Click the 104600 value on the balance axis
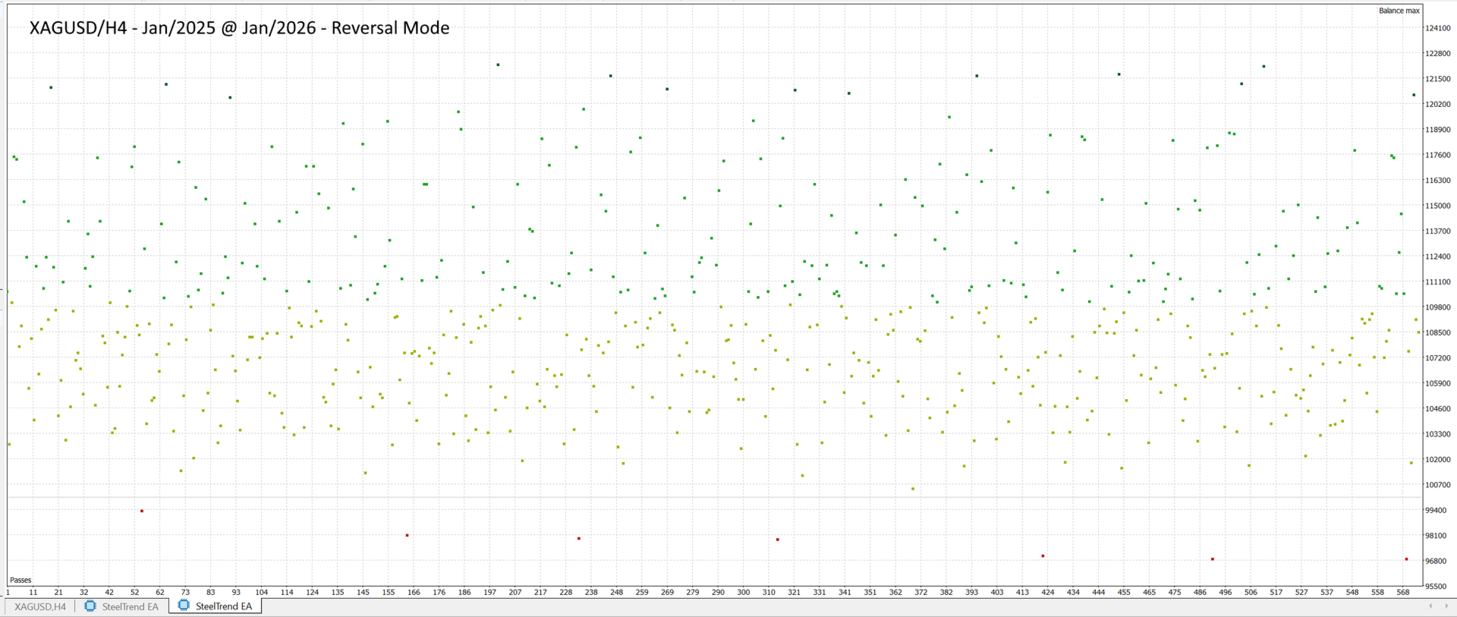This screenshot has height=617, width=1457. 1437,409
